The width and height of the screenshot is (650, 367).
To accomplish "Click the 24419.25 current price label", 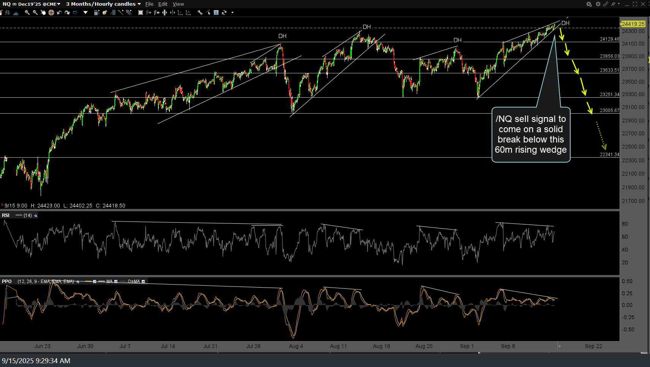I will pos(633,24).
